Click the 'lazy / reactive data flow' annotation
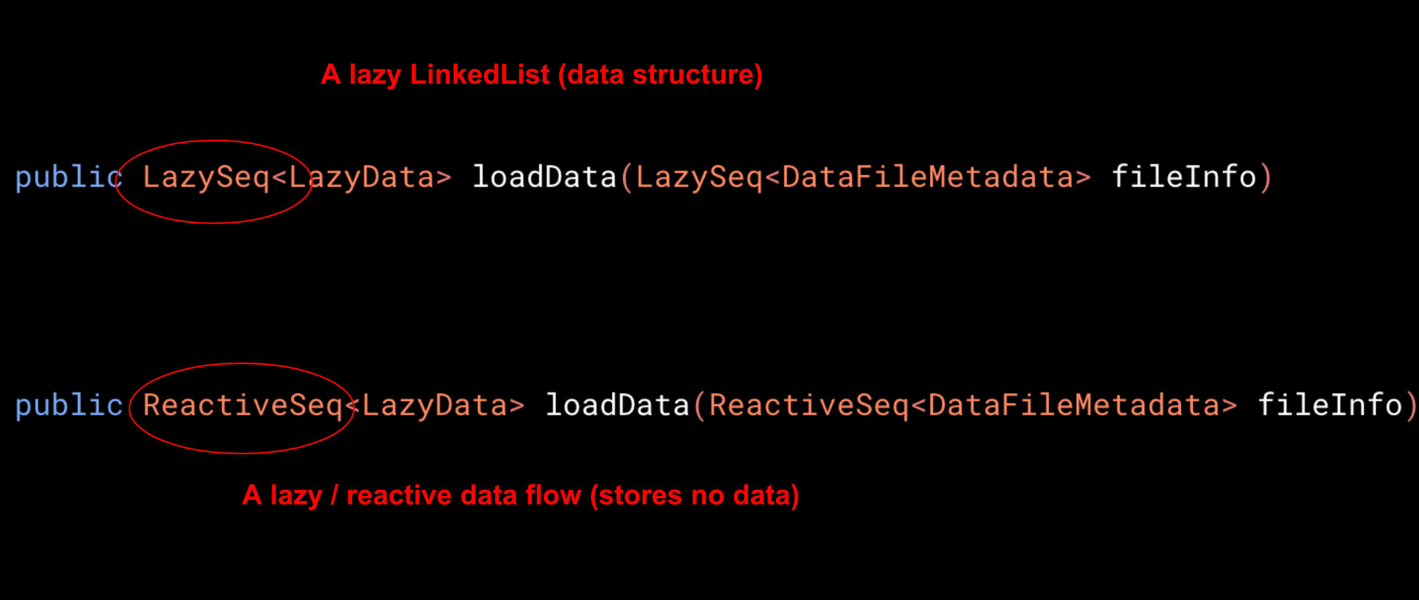 tap(411, 496)
